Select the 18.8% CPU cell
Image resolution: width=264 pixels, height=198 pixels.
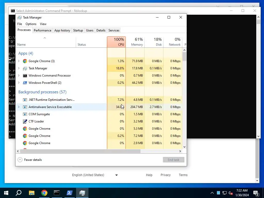click(x=116, y=68)
